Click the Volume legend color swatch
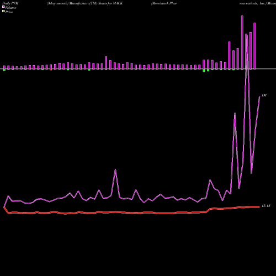The height and width of the screenshot is (276, 276). [x=3, y=7]
